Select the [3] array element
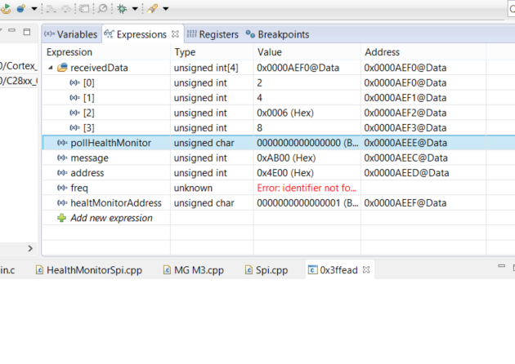The image size is (515, 364). tap(88, 128)
